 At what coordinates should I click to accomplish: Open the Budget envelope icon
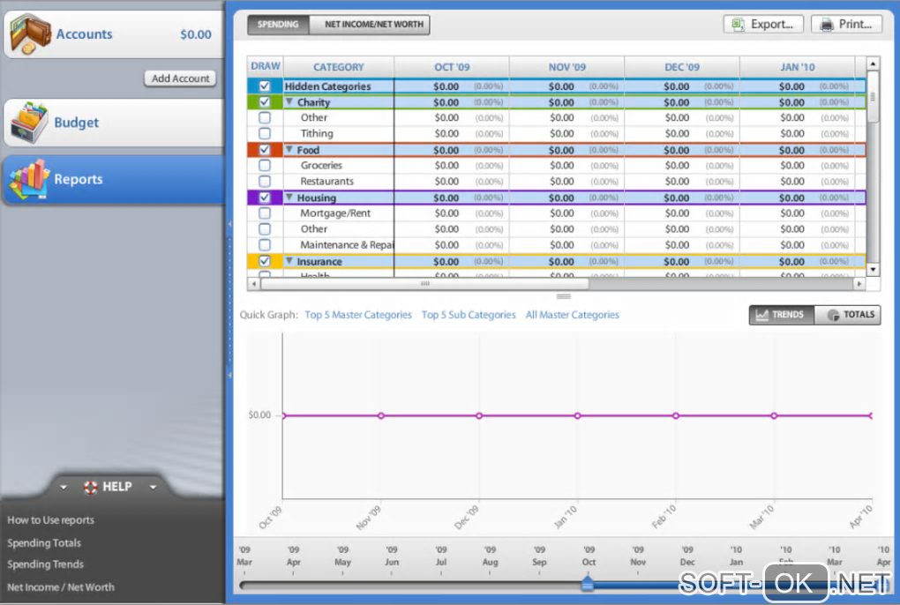(x=30, y=123)
